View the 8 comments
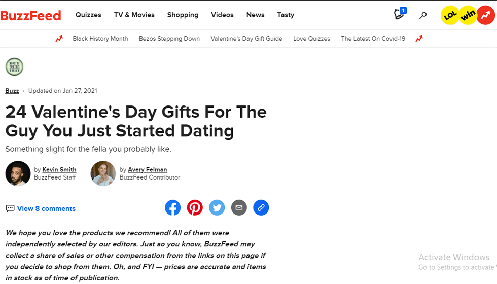 click(x=46, y=208)
